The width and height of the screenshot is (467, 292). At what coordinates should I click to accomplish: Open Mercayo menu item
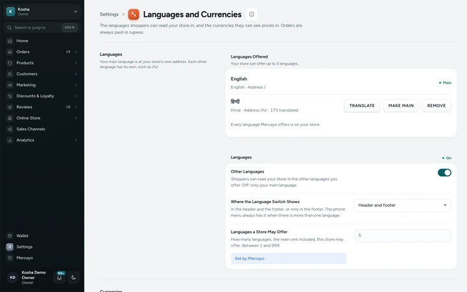tap(42, 258)
